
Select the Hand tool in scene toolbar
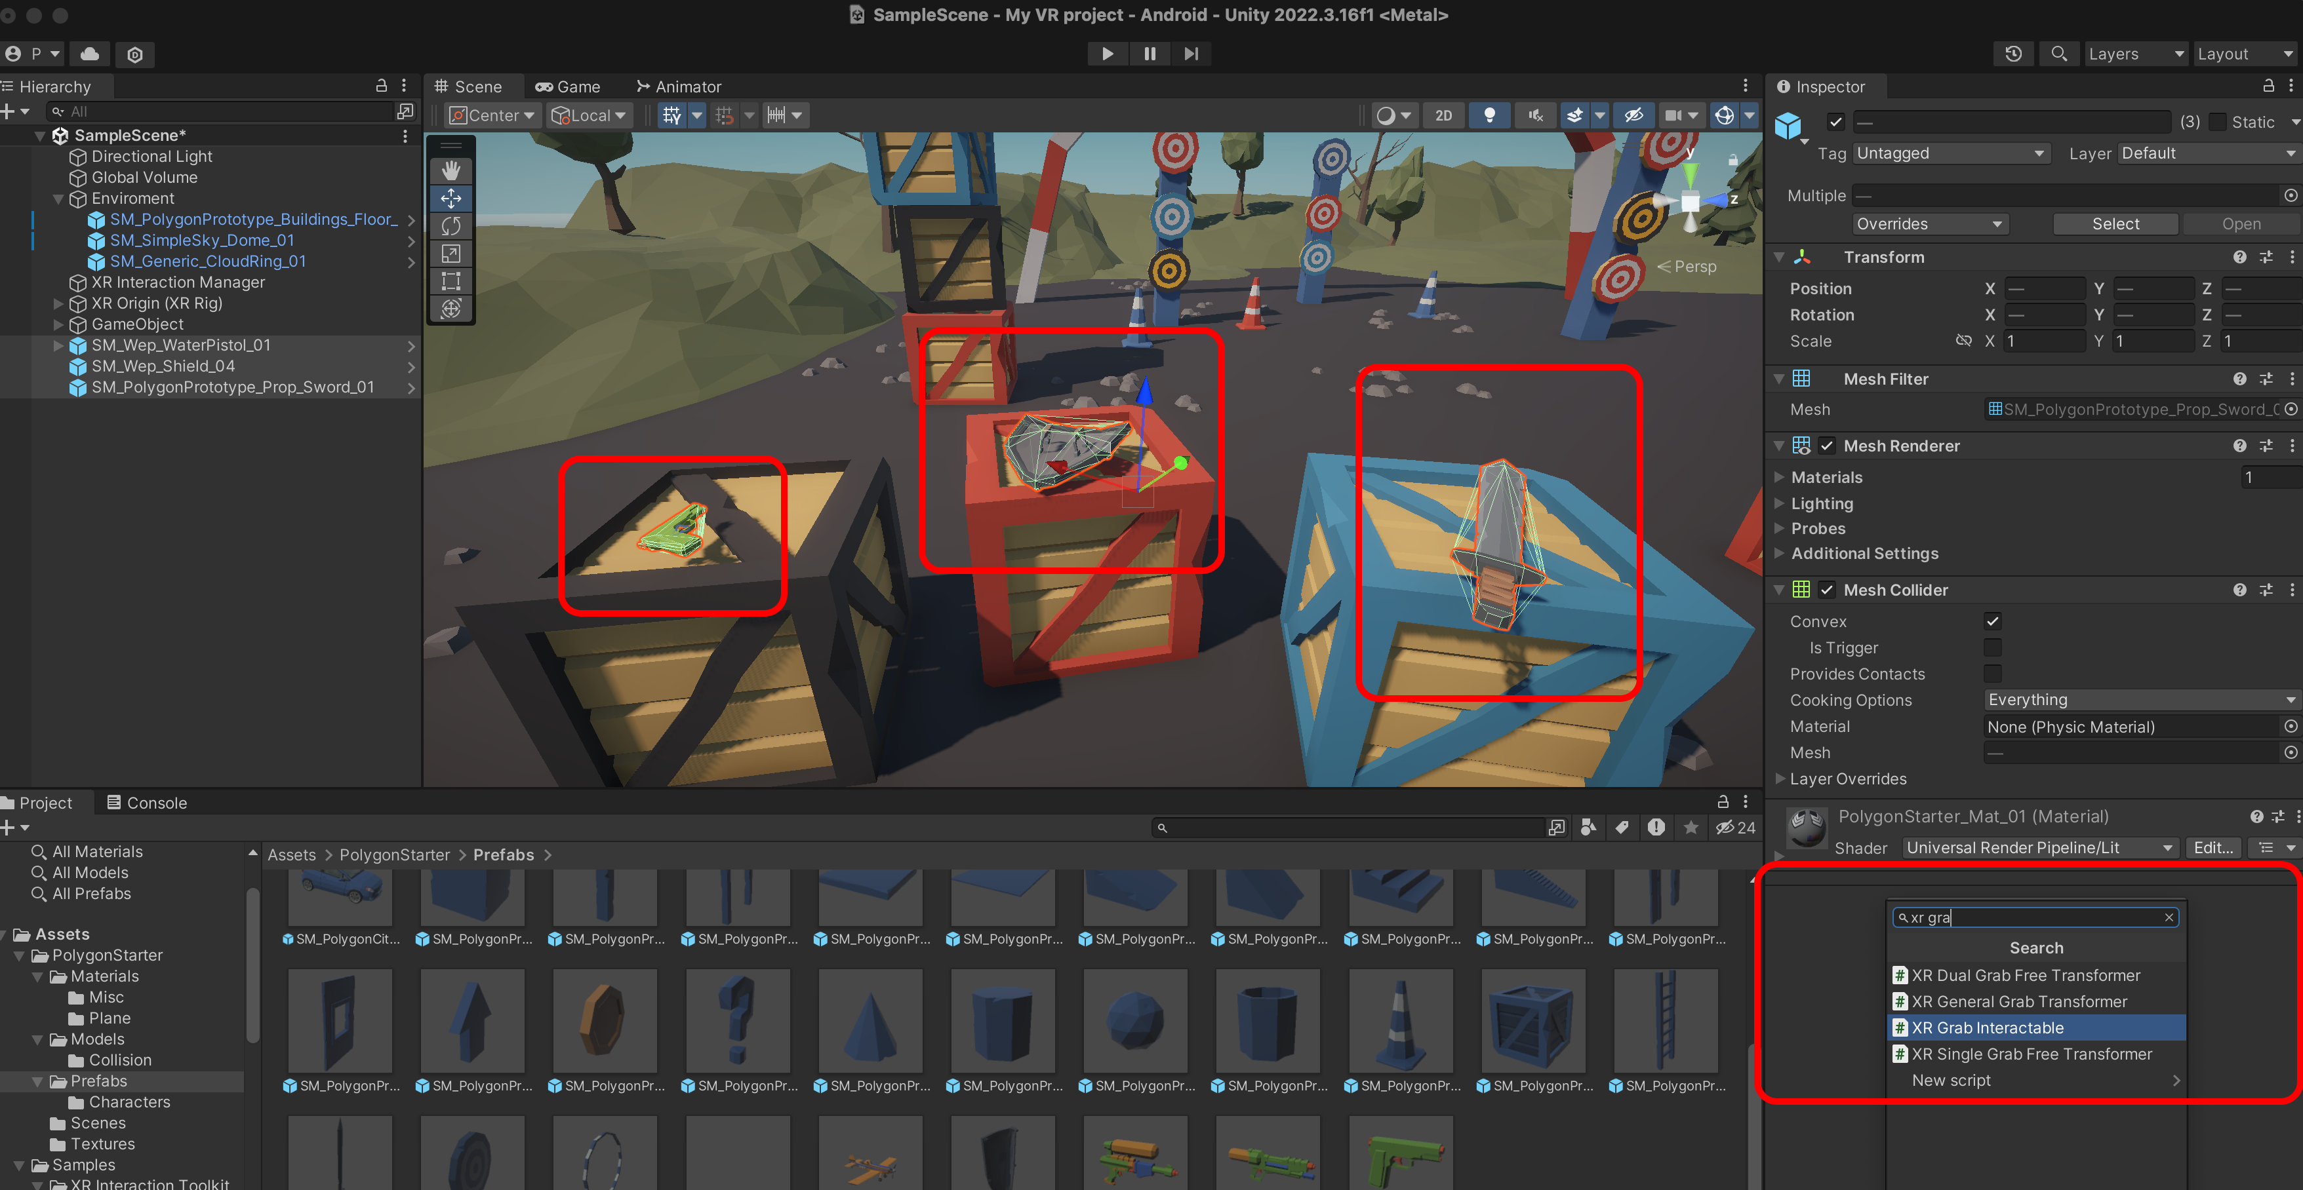[451, 170]
